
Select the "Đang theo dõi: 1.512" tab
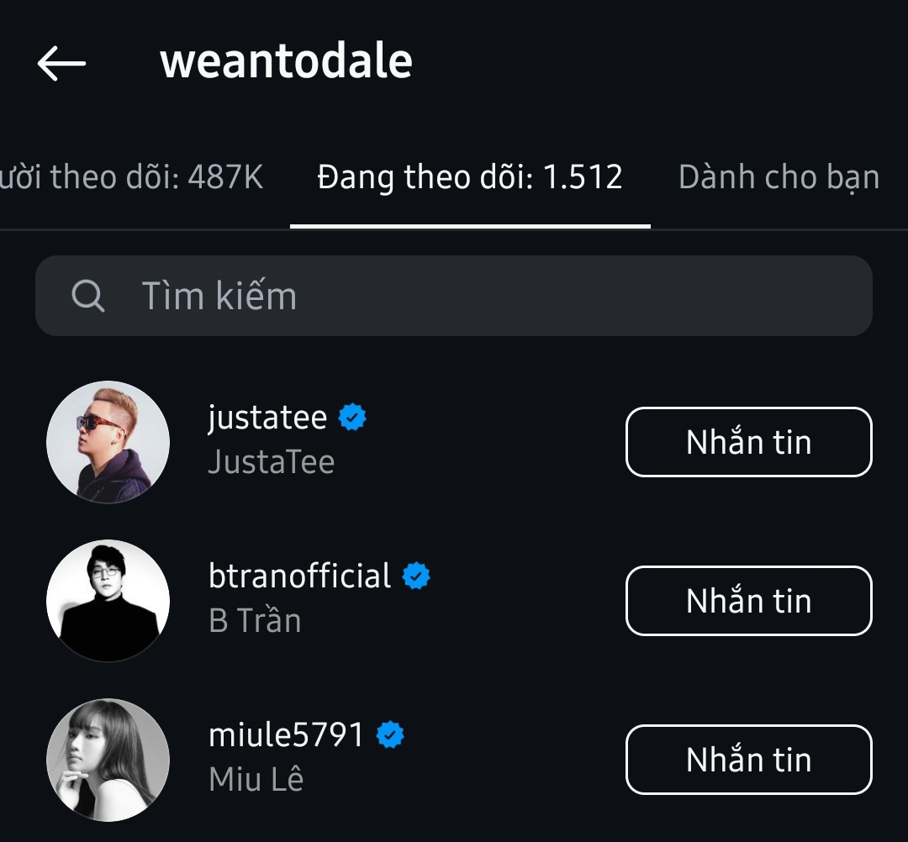470,177
